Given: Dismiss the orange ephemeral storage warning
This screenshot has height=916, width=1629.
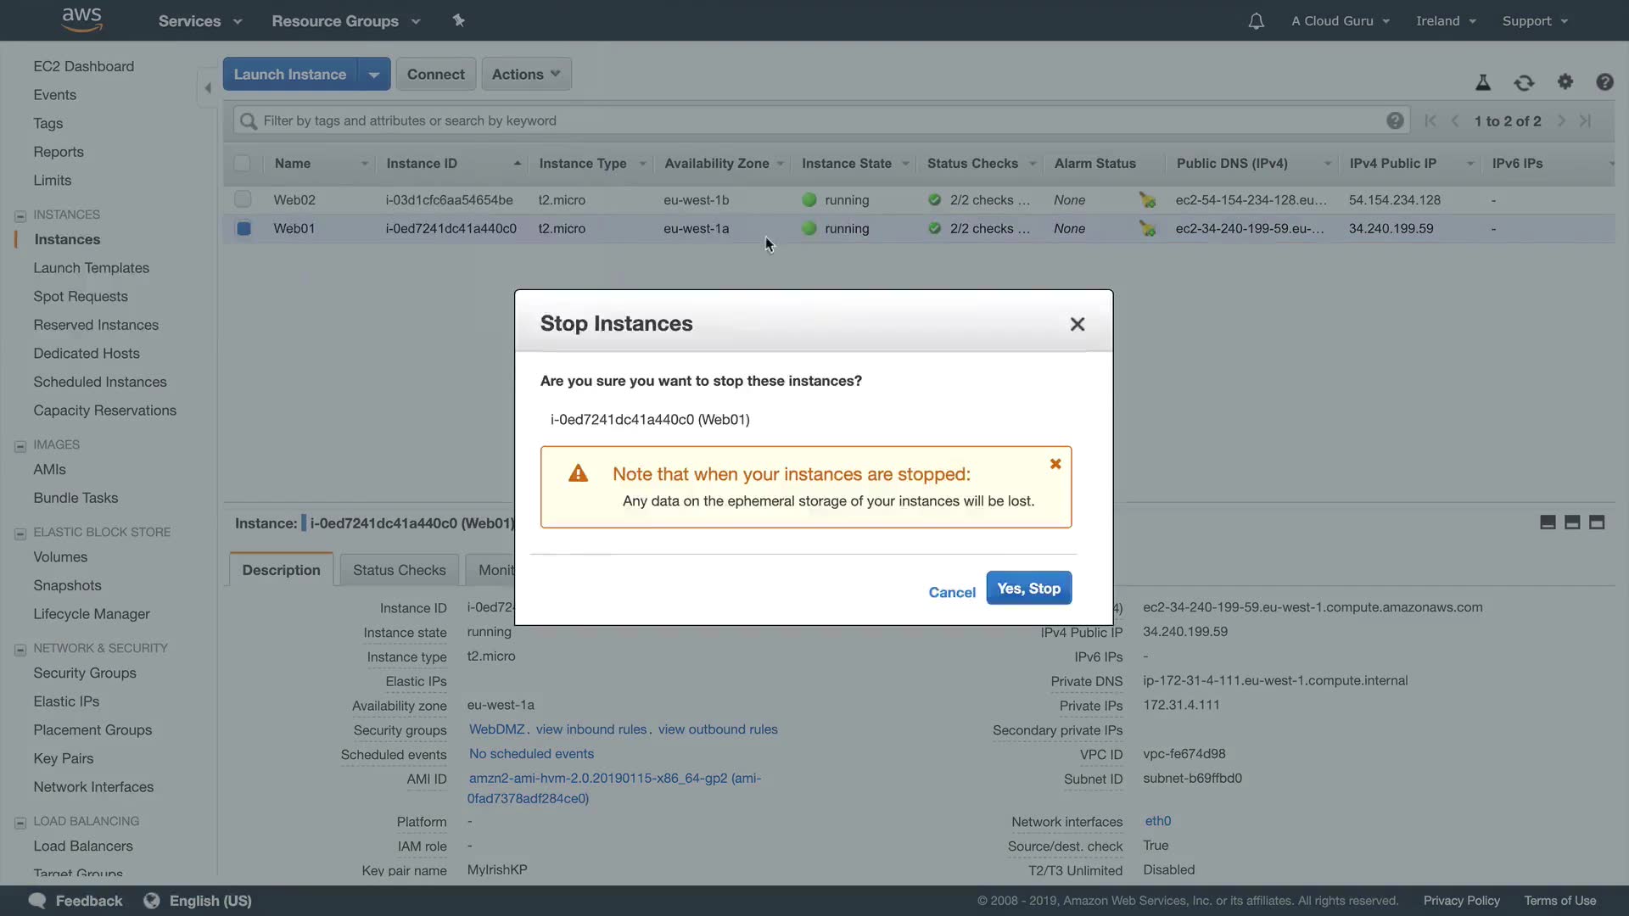Looking at the screenshot, I should [x=1055, y=464].
